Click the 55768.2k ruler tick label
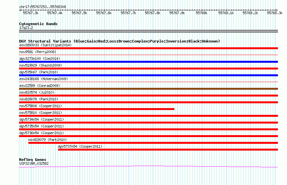 250,13
